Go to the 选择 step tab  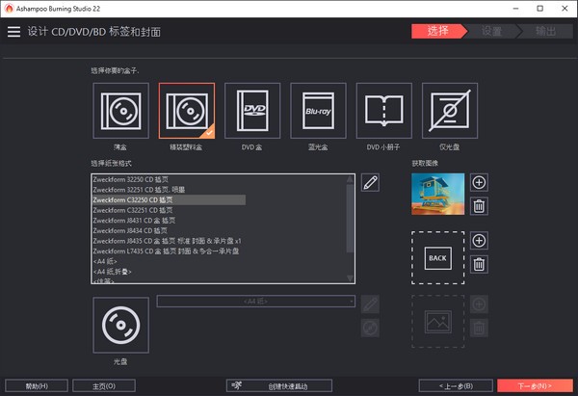(438, 31)
